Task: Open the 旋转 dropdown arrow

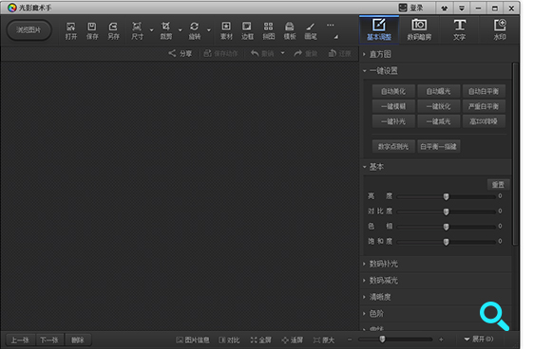Action: tap(209, 30)
